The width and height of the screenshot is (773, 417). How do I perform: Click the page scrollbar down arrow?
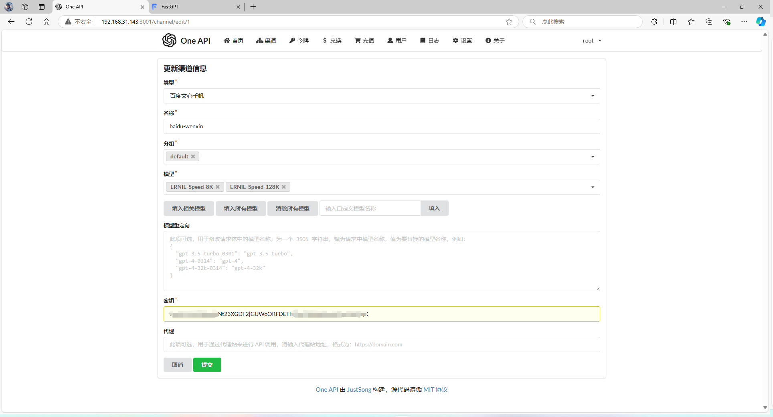click(765, 407)
